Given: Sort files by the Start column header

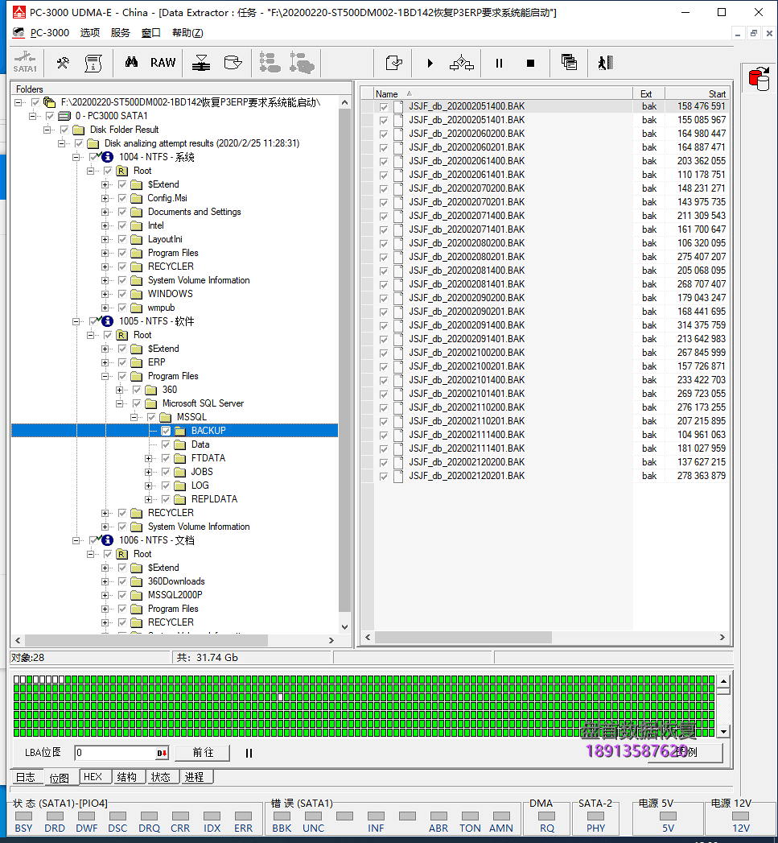Looking at the screenshot, I should pyautogui.click(x=697, y=93).
